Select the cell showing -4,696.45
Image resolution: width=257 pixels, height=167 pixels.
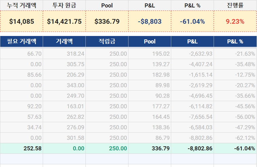pyautogui.click(x=193, y=96)
